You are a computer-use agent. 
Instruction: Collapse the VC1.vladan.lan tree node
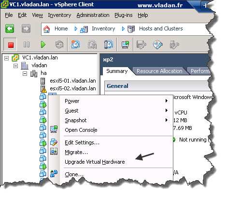[x=6, y=58]
